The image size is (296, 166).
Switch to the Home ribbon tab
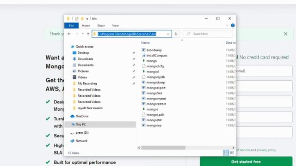[x=86, y=26]
